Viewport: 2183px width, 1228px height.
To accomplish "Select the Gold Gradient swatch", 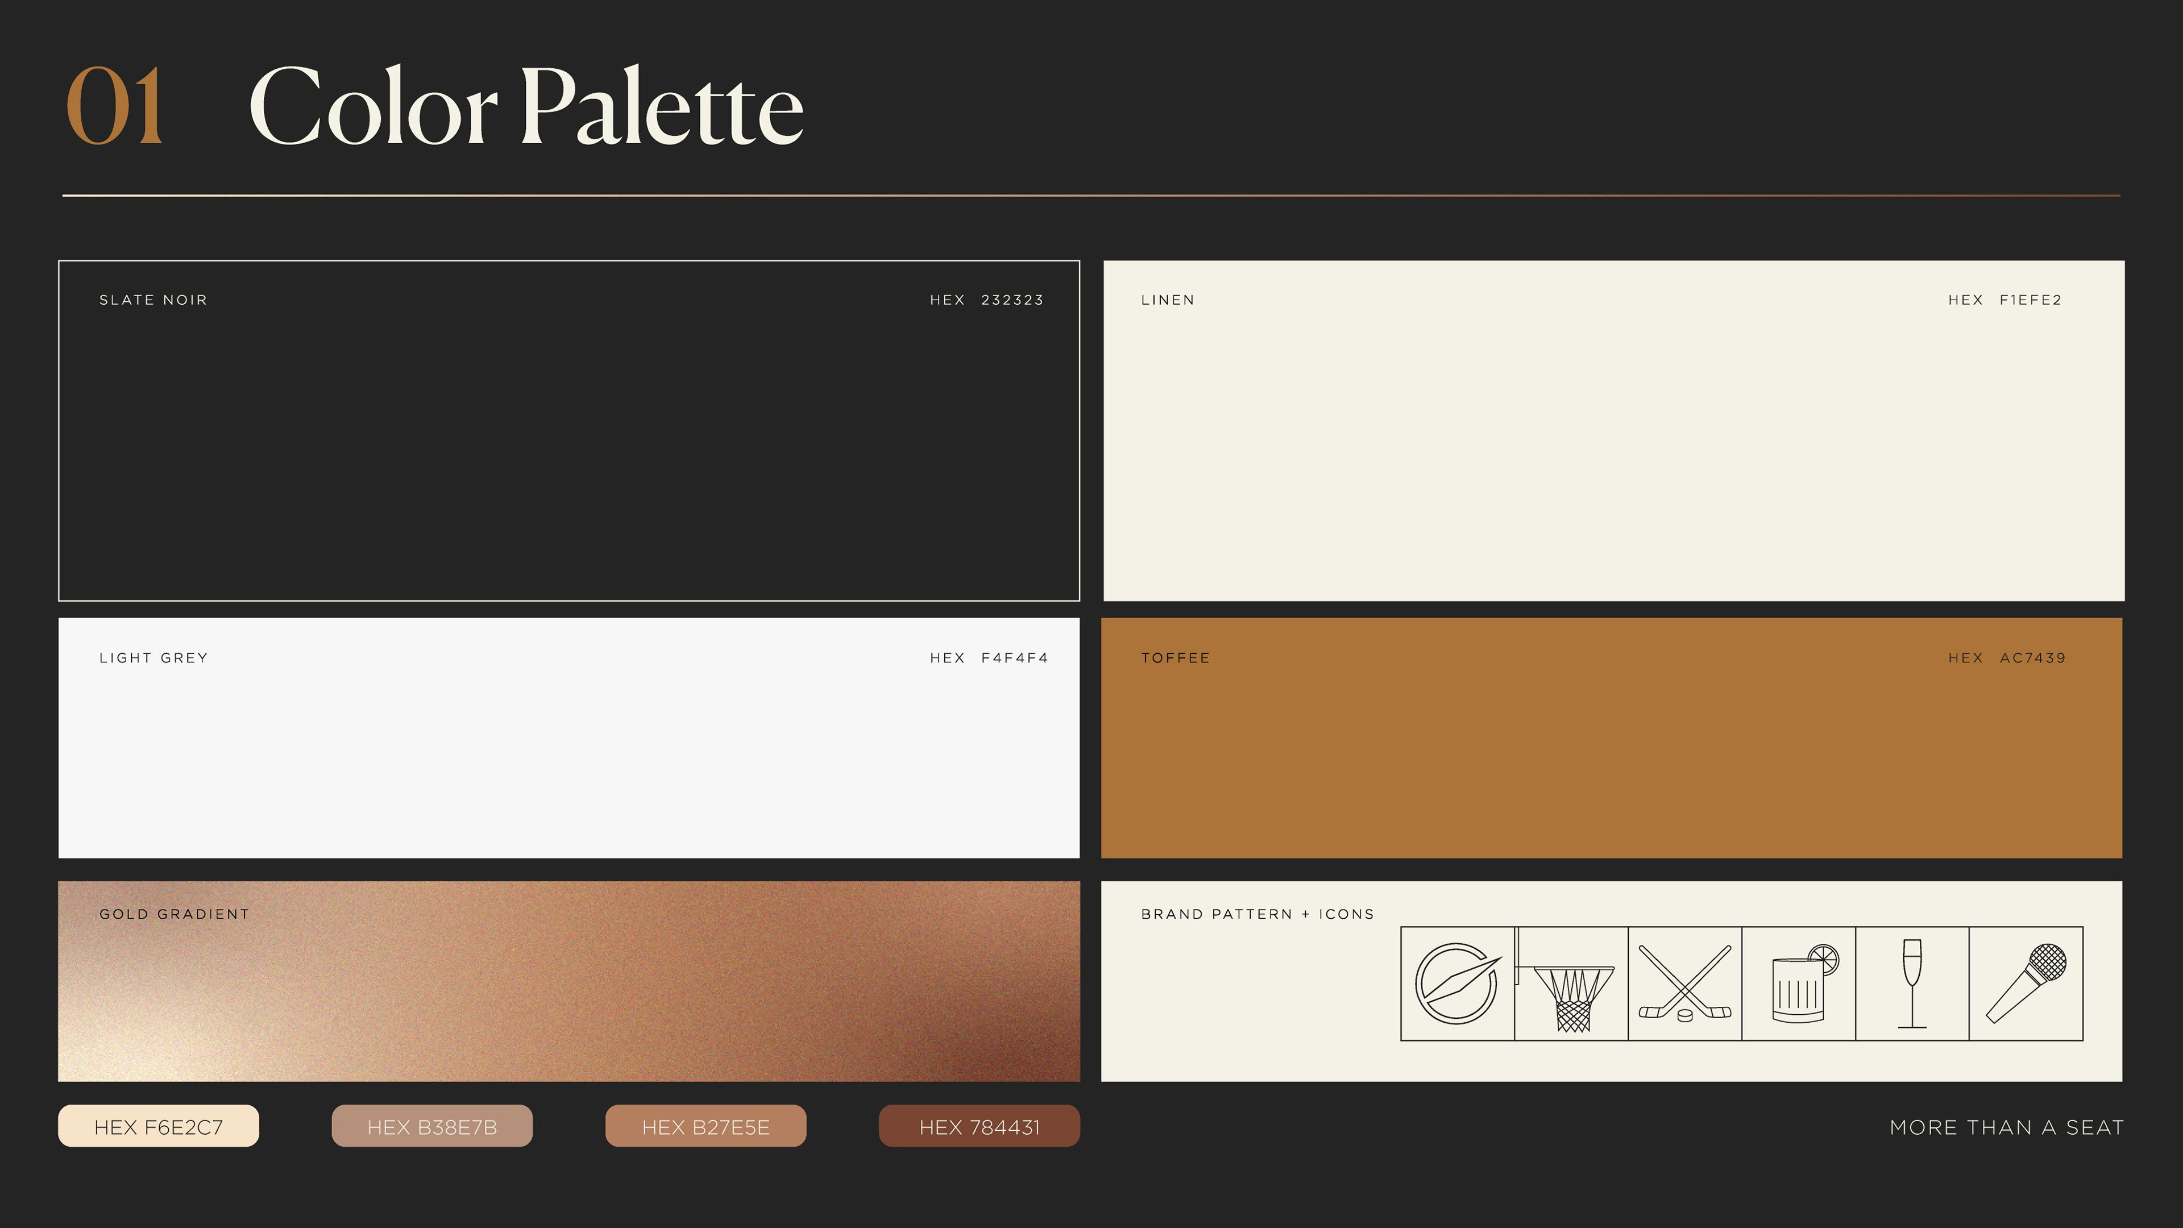I will (568, 981).
